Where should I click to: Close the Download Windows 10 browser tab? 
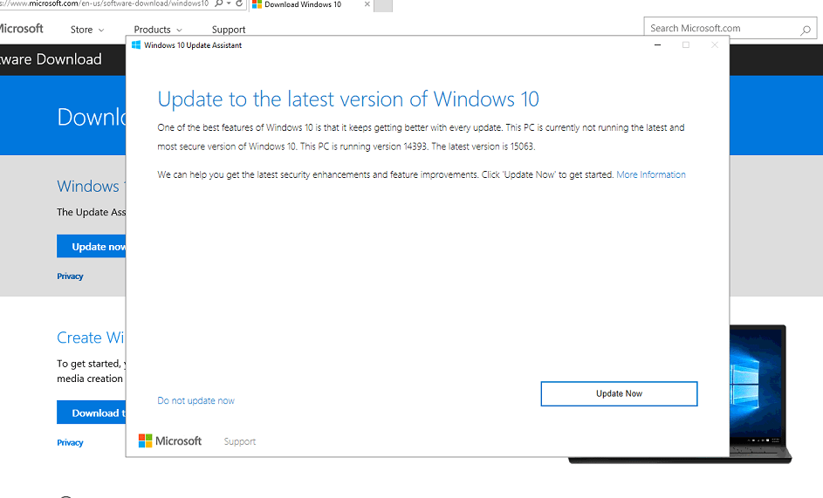367,4
